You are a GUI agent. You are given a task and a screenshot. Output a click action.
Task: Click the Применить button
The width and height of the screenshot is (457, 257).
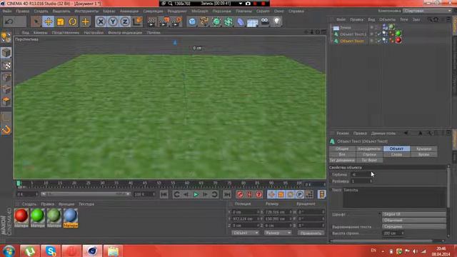pyautogui.click(x=311, y=233)
